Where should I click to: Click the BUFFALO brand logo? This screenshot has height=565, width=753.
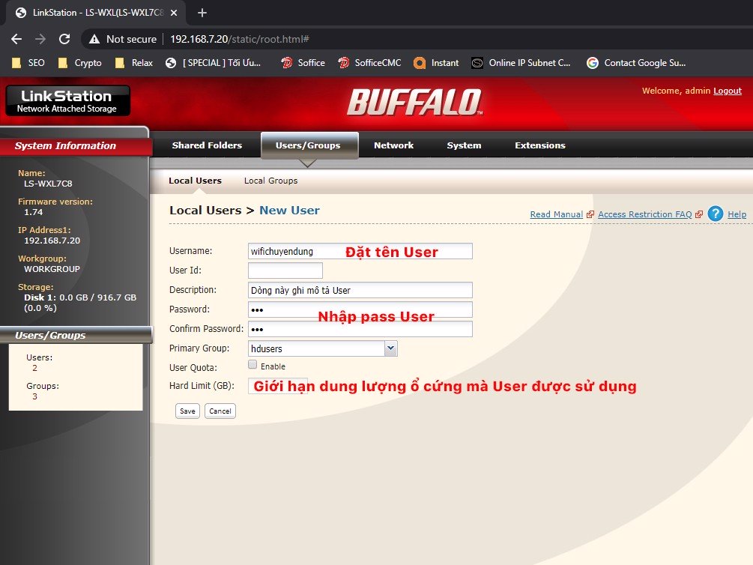415,102
